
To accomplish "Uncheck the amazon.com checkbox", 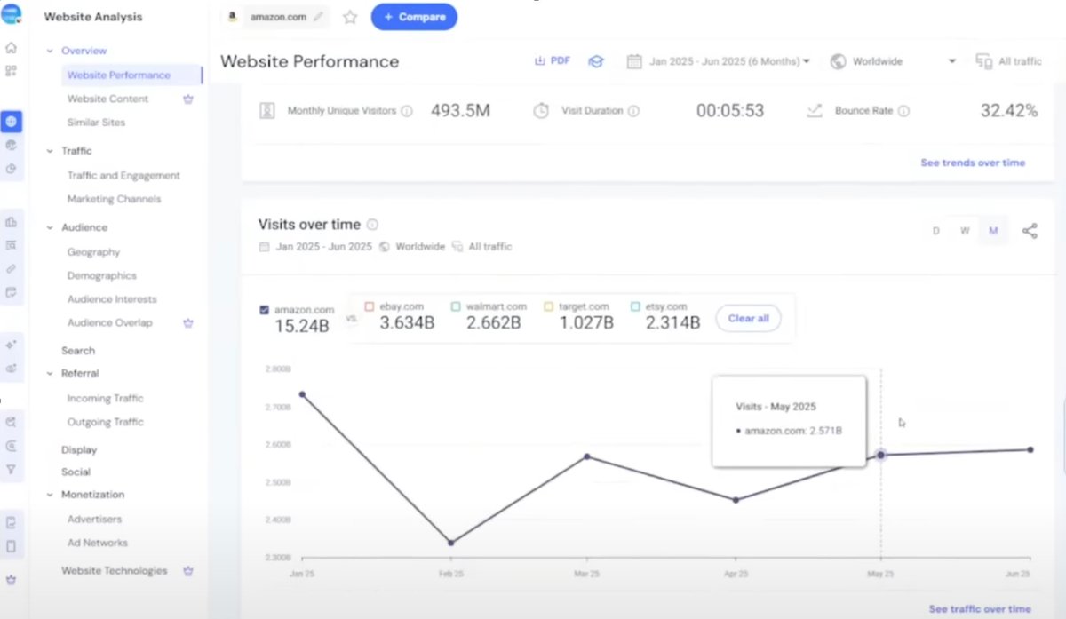I will coord(264,310).
